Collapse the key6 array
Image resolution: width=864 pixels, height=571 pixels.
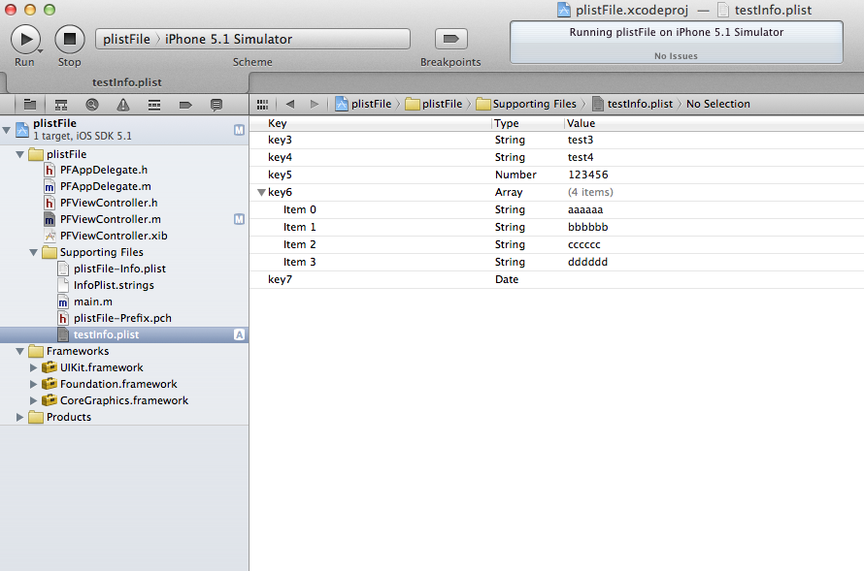tap(262, 193)
